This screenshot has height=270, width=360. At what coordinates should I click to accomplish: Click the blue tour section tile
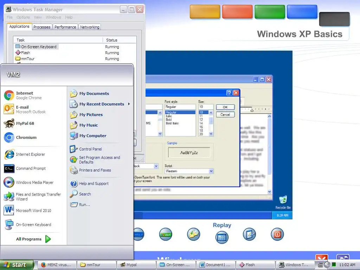[x=302, y=12]
